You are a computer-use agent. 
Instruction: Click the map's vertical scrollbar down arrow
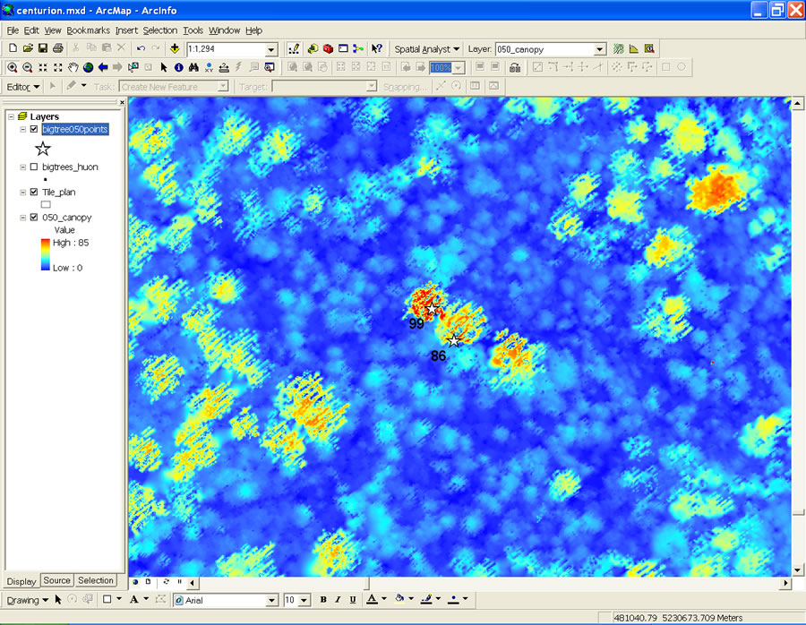click(x=797, y=569)
